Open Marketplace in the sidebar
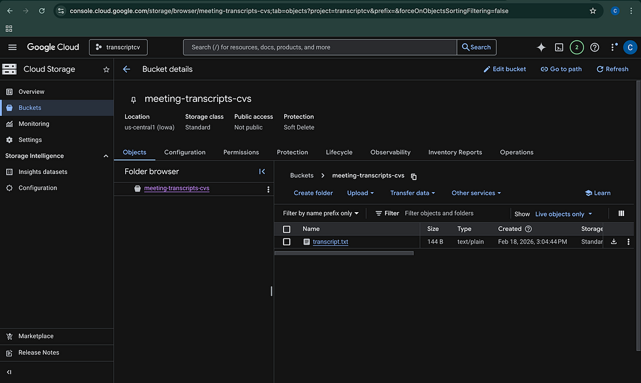 point(57,337)
